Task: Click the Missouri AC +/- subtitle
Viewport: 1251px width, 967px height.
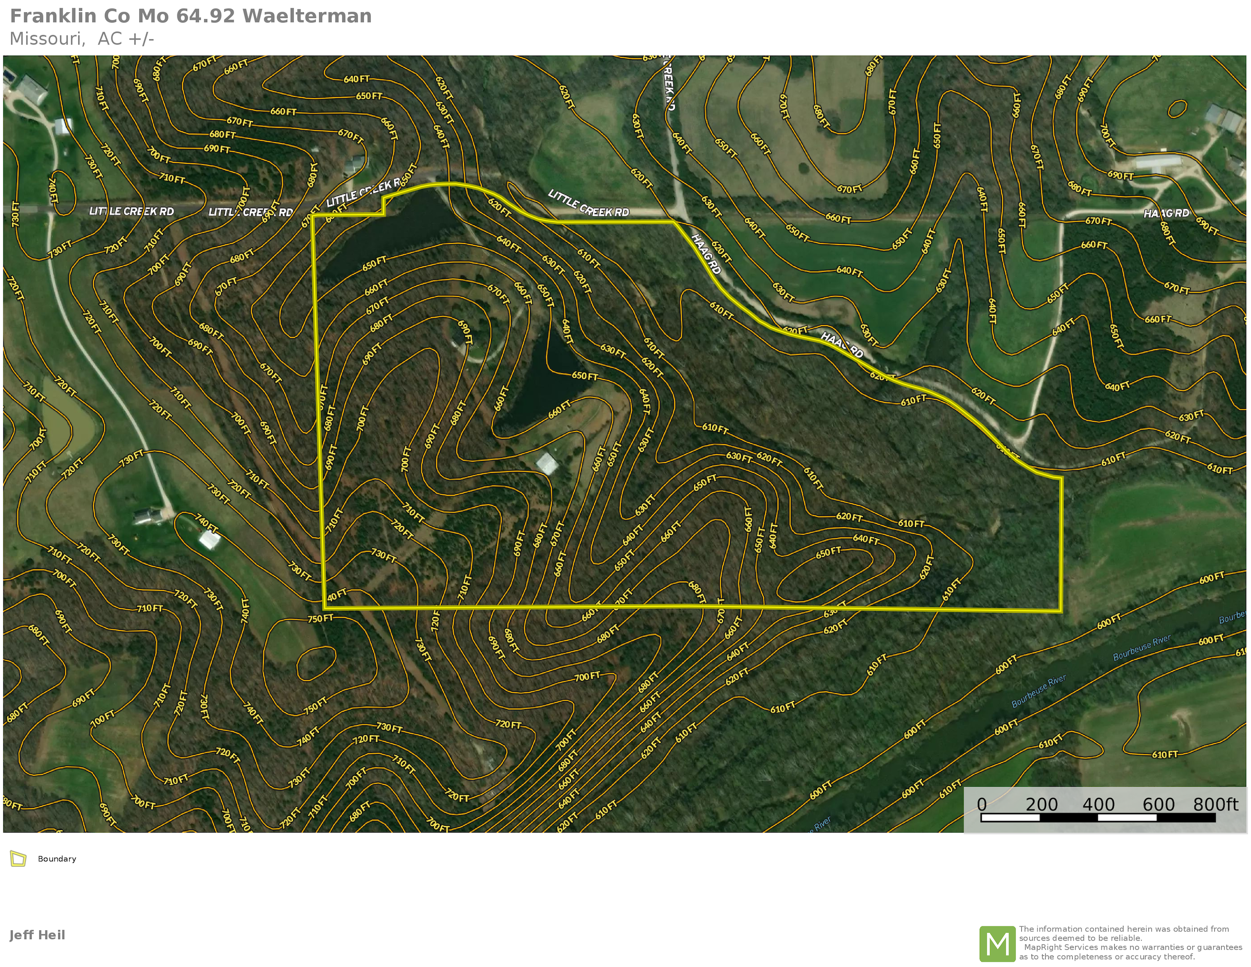Action: click(x=82, y=39)
